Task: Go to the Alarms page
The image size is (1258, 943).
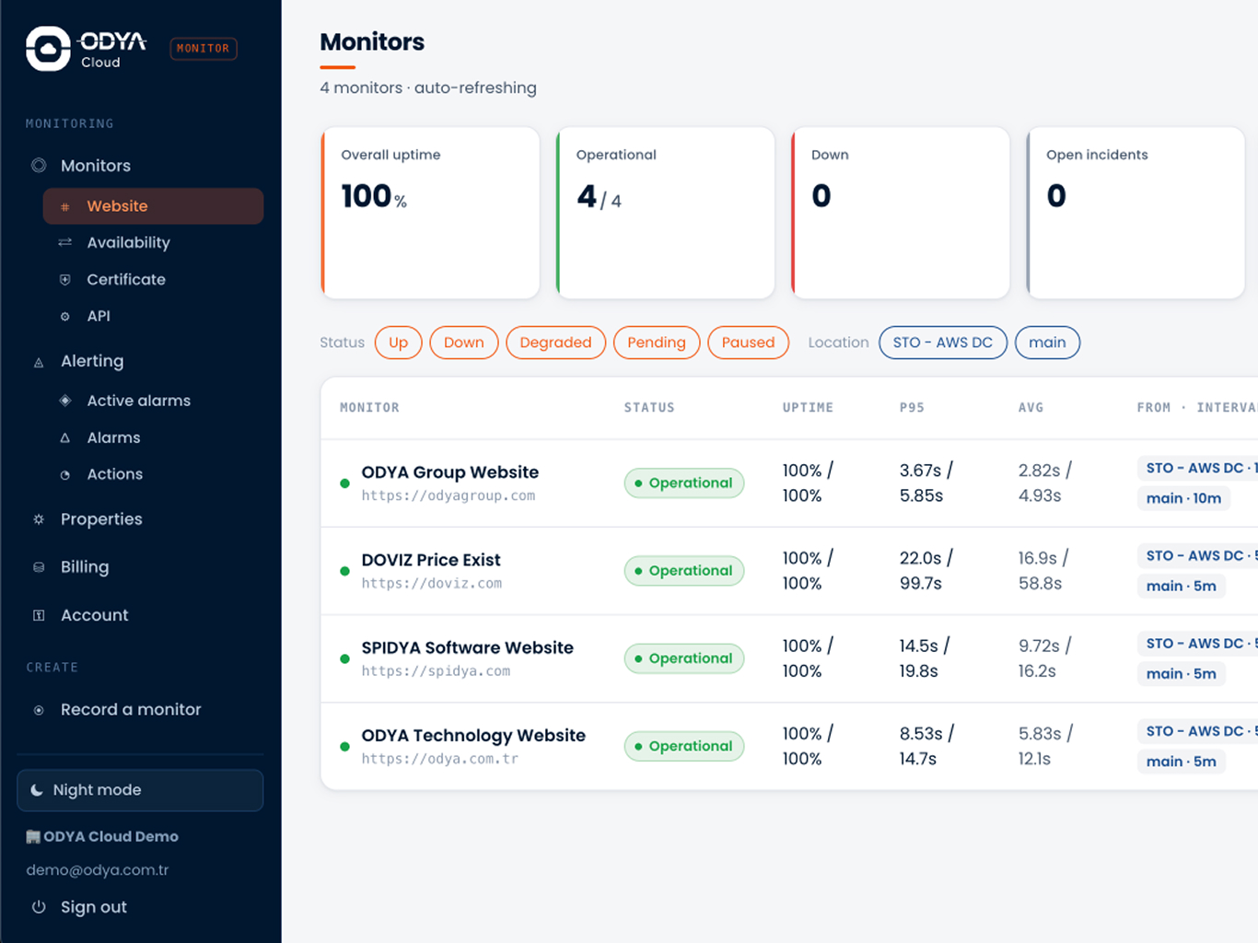Action: tap(153, 437)
